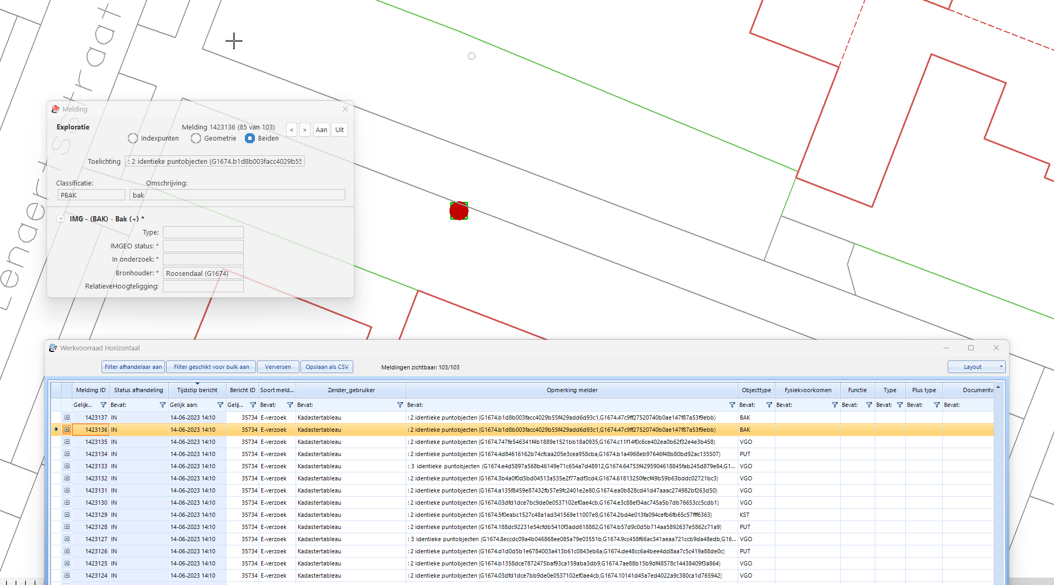Select the Geometrie radio button
Image resolution: width=1054 pixels, height=585 pixels.
[196, 138]
